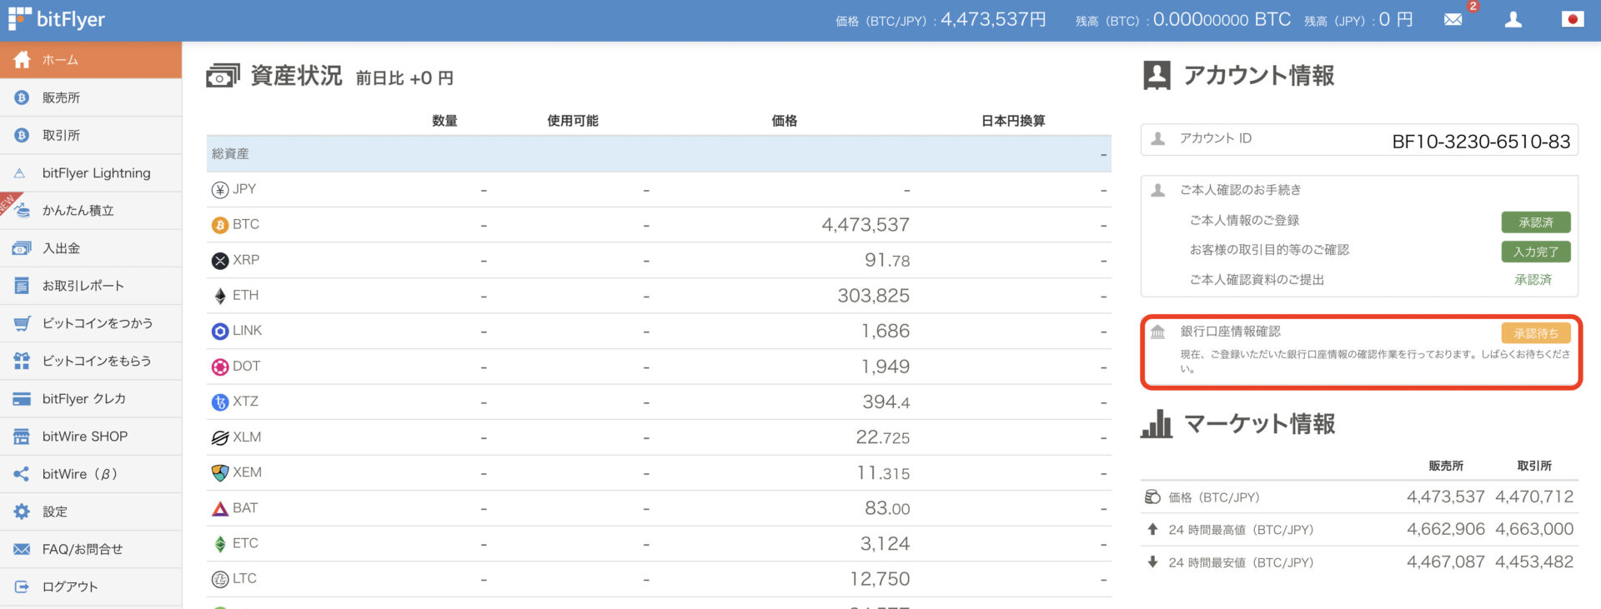
Task: Click the ETC coin icon in asset table
Action: (220, 544)
